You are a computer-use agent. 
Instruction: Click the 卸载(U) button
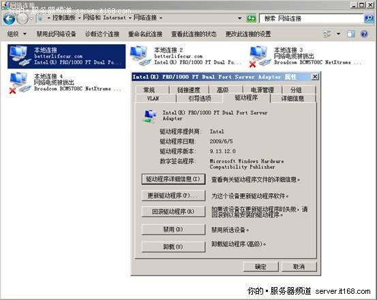[x=173, y=246]
